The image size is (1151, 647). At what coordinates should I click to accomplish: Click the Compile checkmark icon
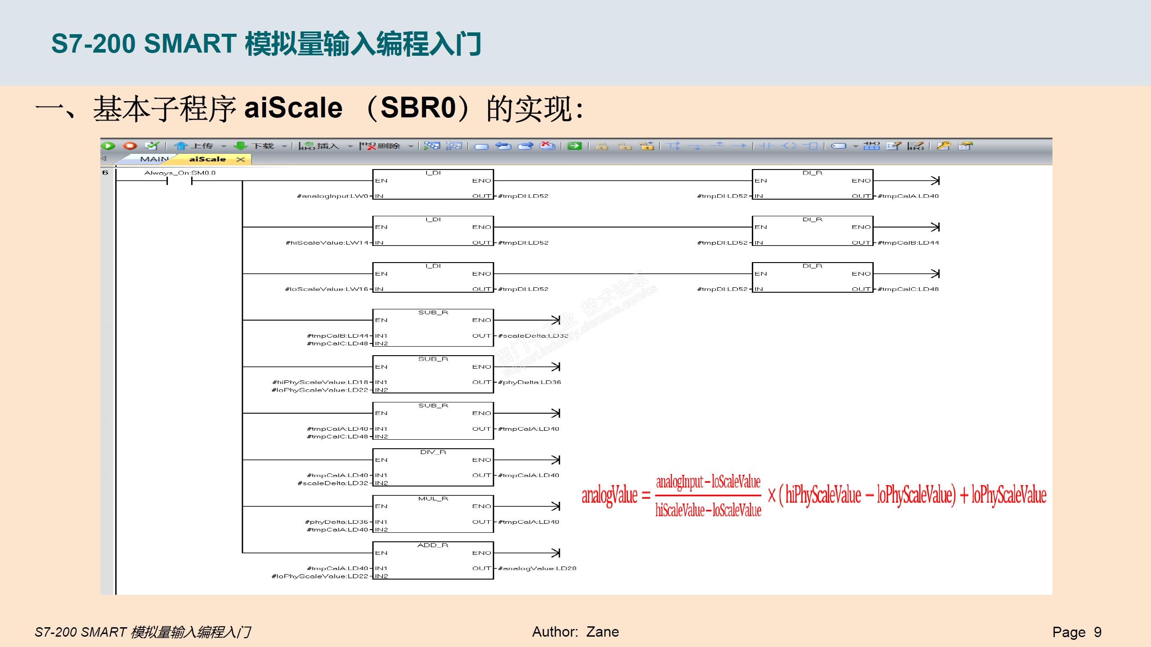point(152,146)
